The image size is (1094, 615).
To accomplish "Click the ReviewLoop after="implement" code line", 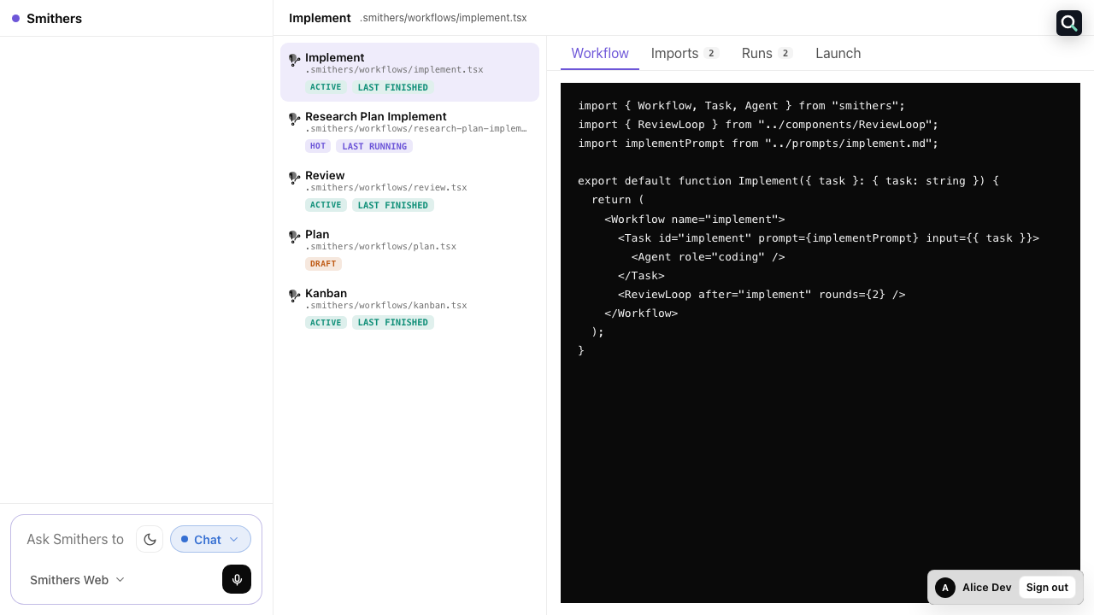I will 762,294.
